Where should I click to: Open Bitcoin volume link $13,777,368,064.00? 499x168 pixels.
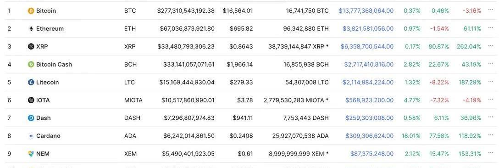(366, 11)
